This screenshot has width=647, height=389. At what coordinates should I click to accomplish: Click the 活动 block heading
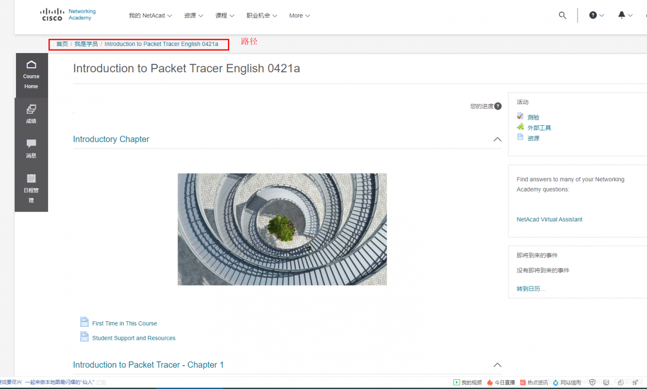523,102
